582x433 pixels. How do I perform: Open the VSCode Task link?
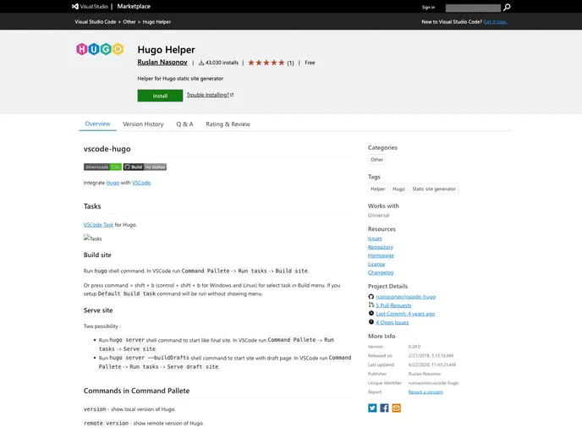click(98, 224)
